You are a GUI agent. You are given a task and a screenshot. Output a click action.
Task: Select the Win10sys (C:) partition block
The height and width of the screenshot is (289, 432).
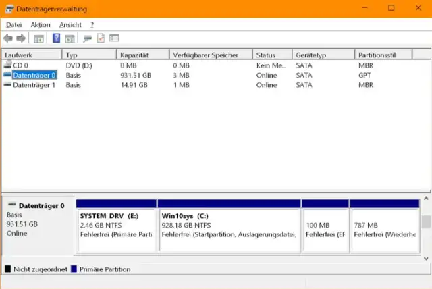coord(229,230)
